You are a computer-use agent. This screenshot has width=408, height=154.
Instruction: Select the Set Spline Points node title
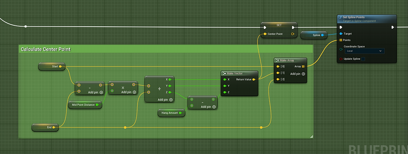[353, 17]
